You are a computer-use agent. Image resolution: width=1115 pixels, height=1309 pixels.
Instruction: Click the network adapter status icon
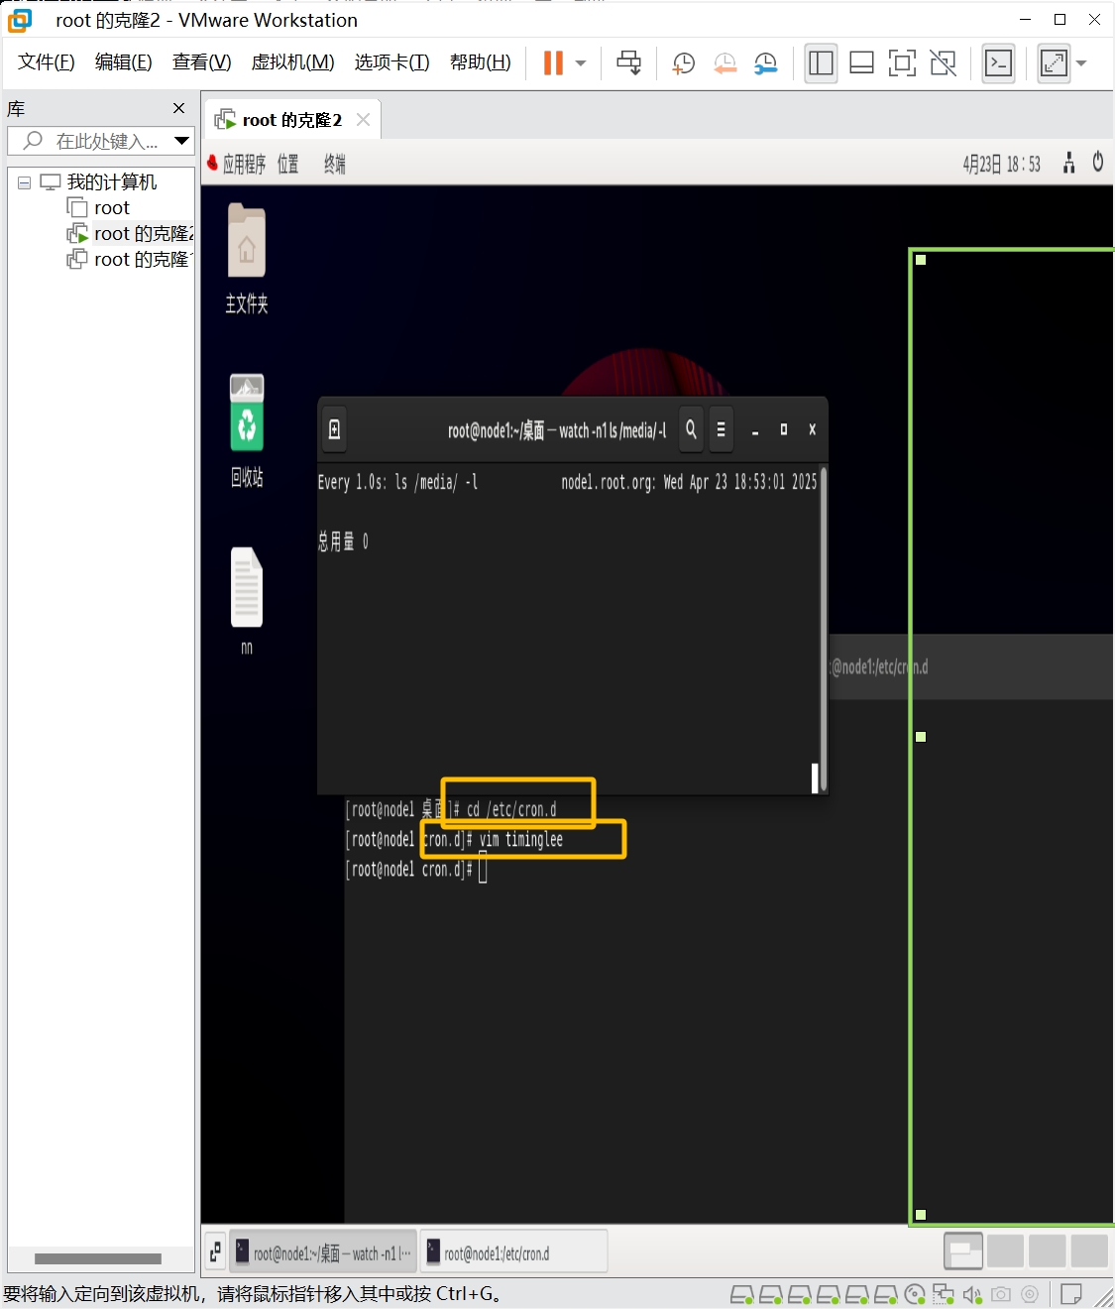coord(944,1294)
